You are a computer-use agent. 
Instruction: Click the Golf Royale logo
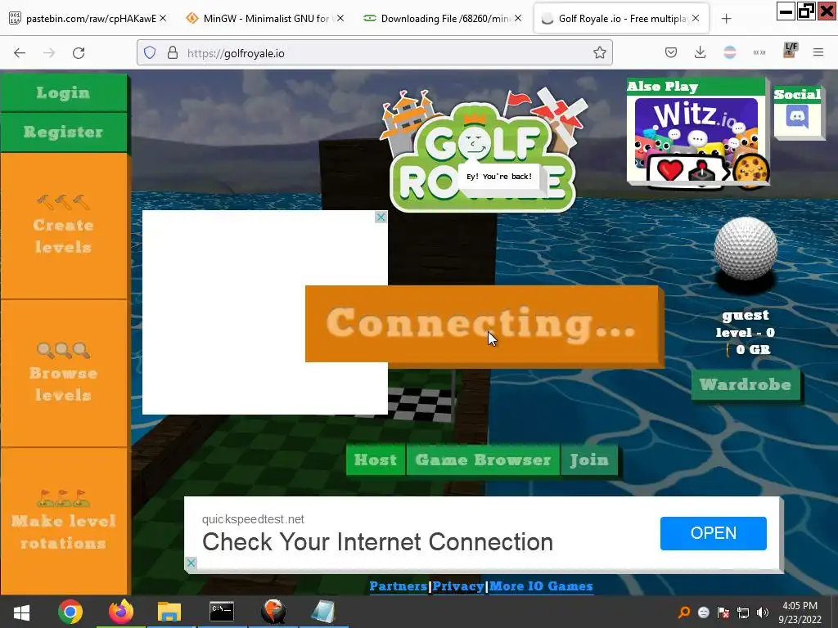(483, 150)
